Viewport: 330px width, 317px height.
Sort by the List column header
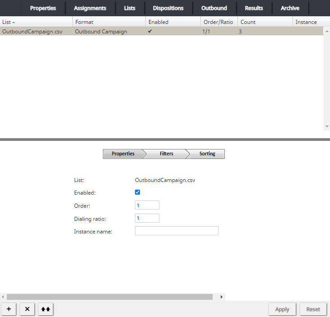click(36, 22)
